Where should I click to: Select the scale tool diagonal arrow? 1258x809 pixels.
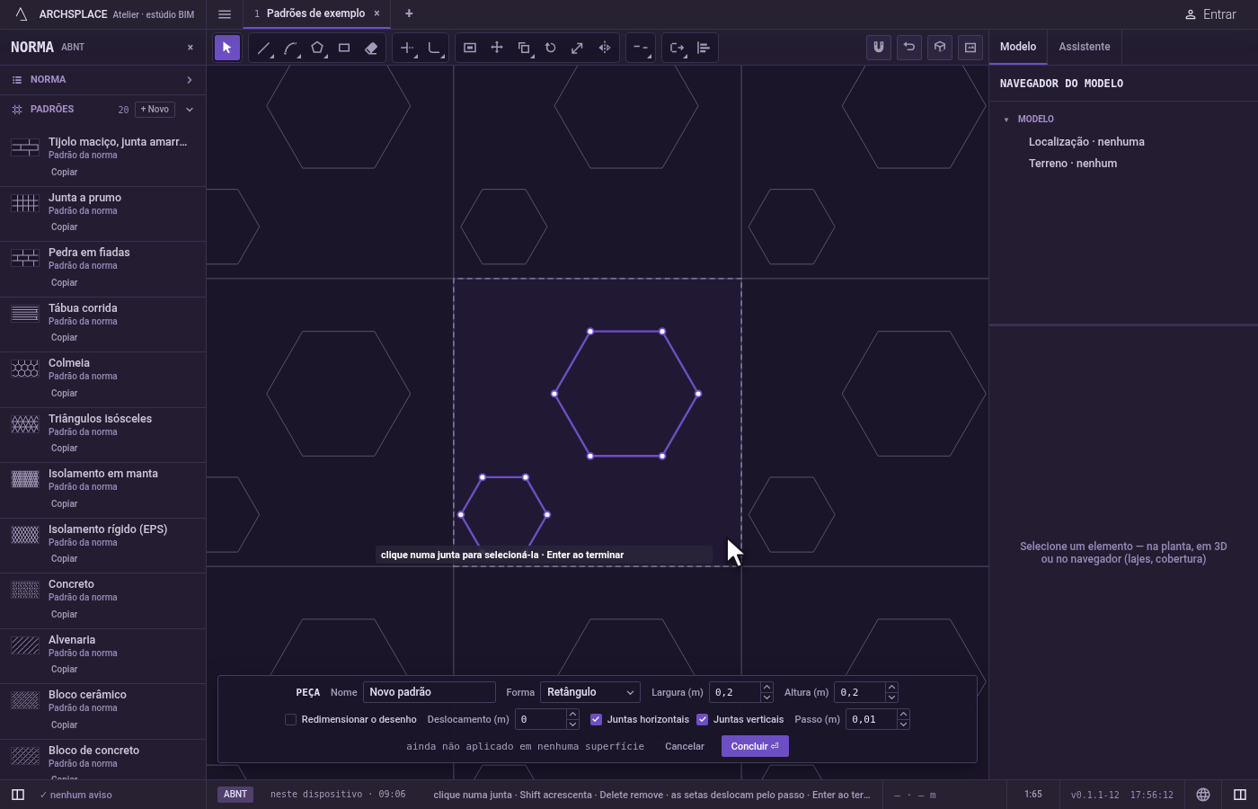click(578, 48)
